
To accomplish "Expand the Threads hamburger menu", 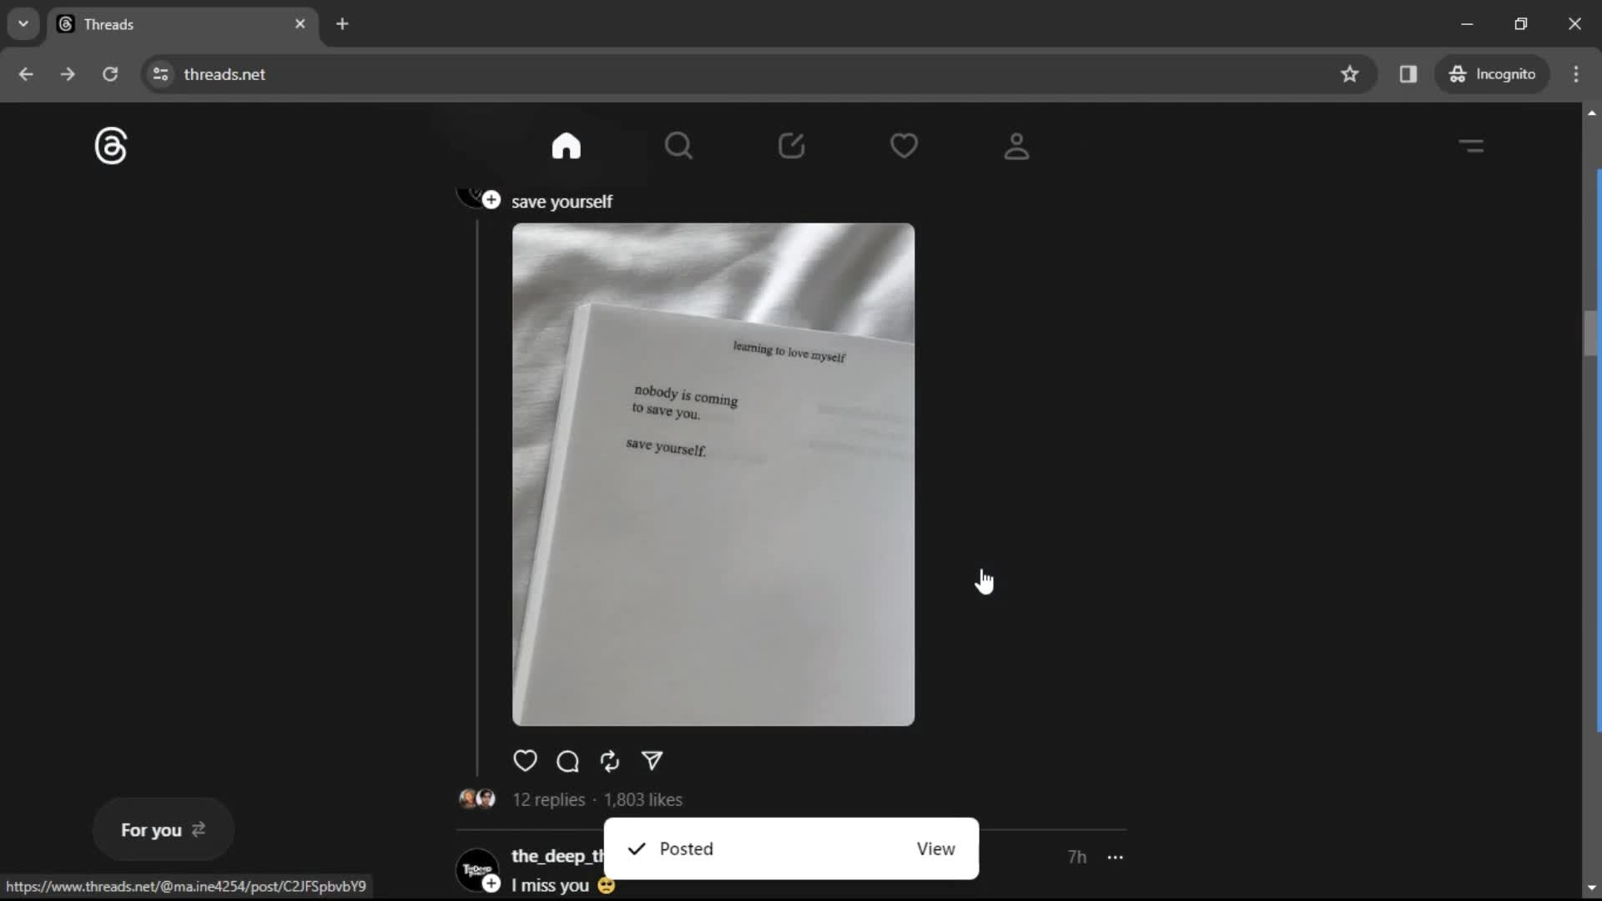I will click(x=1472, y=144).
